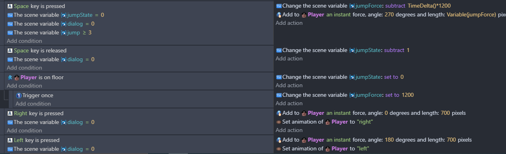The height and width of the screenshot is (154, 506).
Task: Select TimeDelta()*1200 expression value
Action: coord(427,6)
